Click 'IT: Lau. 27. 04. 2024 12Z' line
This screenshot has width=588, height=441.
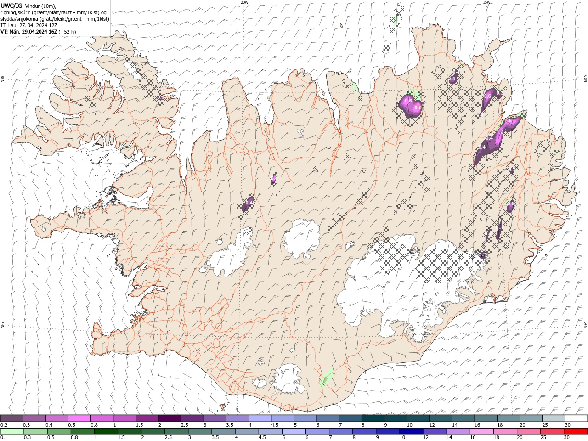coord(28,25)
